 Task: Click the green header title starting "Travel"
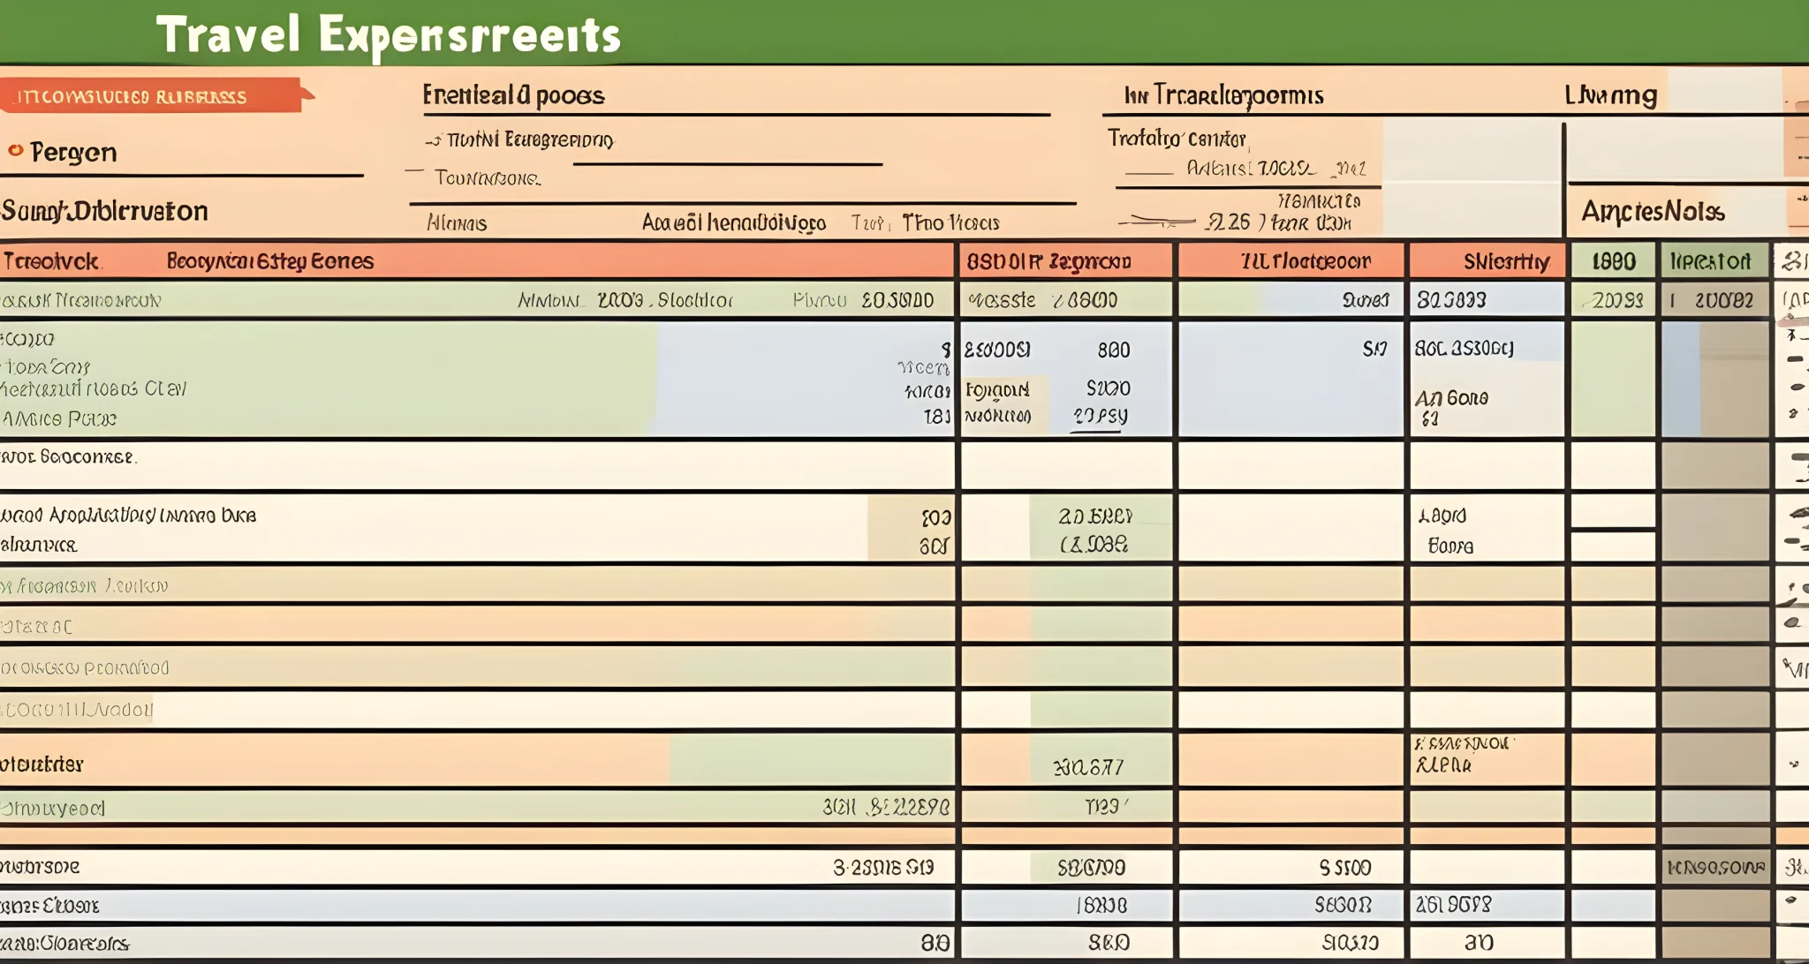tap(389, 35)
